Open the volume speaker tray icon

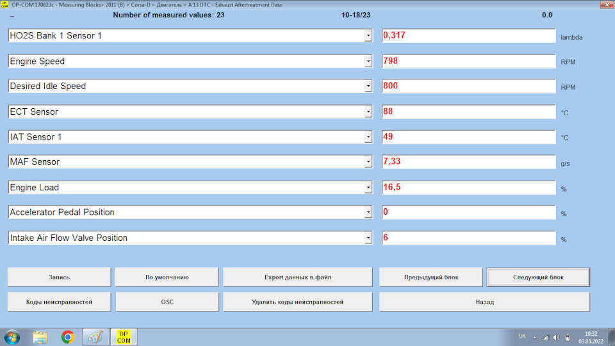(556, 338)
